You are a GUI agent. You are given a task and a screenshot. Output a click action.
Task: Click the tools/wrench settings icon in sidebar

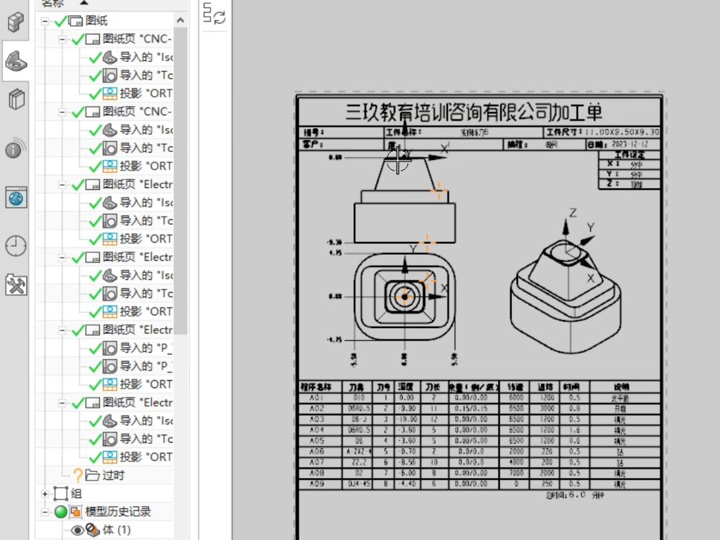(x=15, y=285)
